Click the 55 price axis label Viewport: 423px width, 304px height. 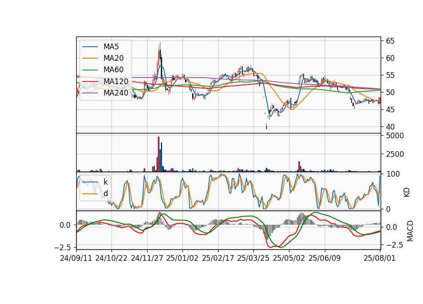pyautogui.click(x=390, y=75)
